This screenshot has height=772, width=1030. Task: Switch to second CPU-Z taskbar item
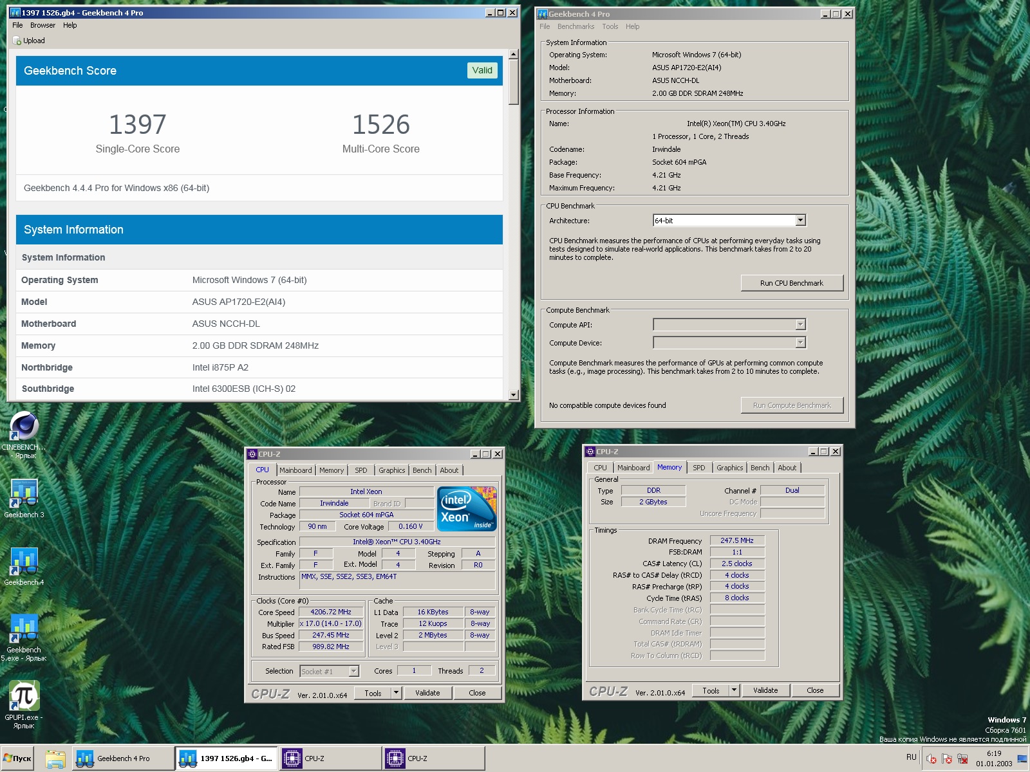[433, 758]
